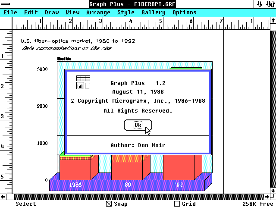Open the Edit menu
276x207 pixels.
click(31, 13)
